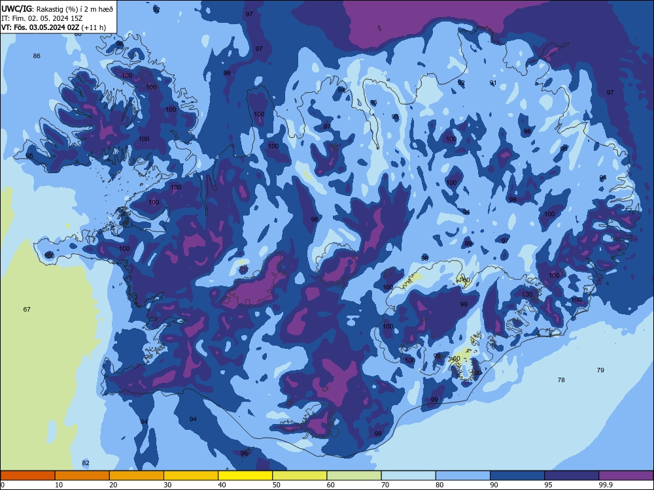Click the 'VT: Fös. 03.05.2024 02Z (+11 h)' line
Viewport: 654px width, 490px height.
coord(54,27)
